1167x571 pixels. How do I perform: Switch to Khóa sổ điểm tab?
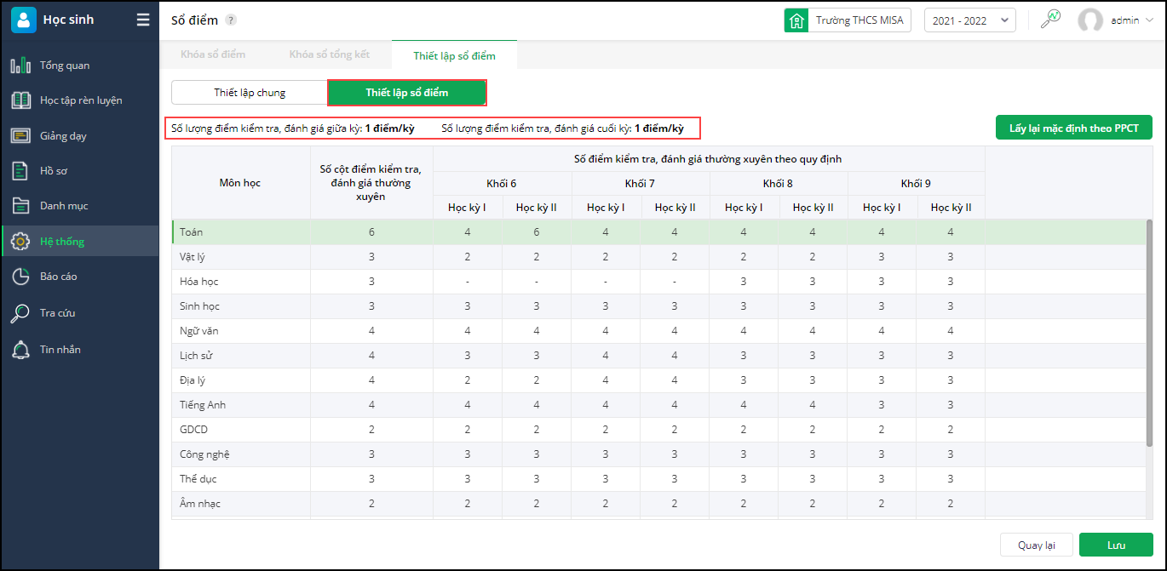(x=213, y=55)
